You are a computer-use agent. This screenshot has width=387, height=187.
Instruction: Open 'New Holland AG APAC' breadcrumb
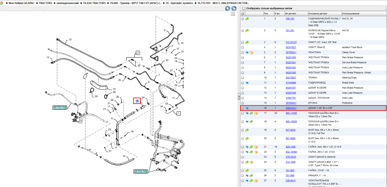point(21,3)
